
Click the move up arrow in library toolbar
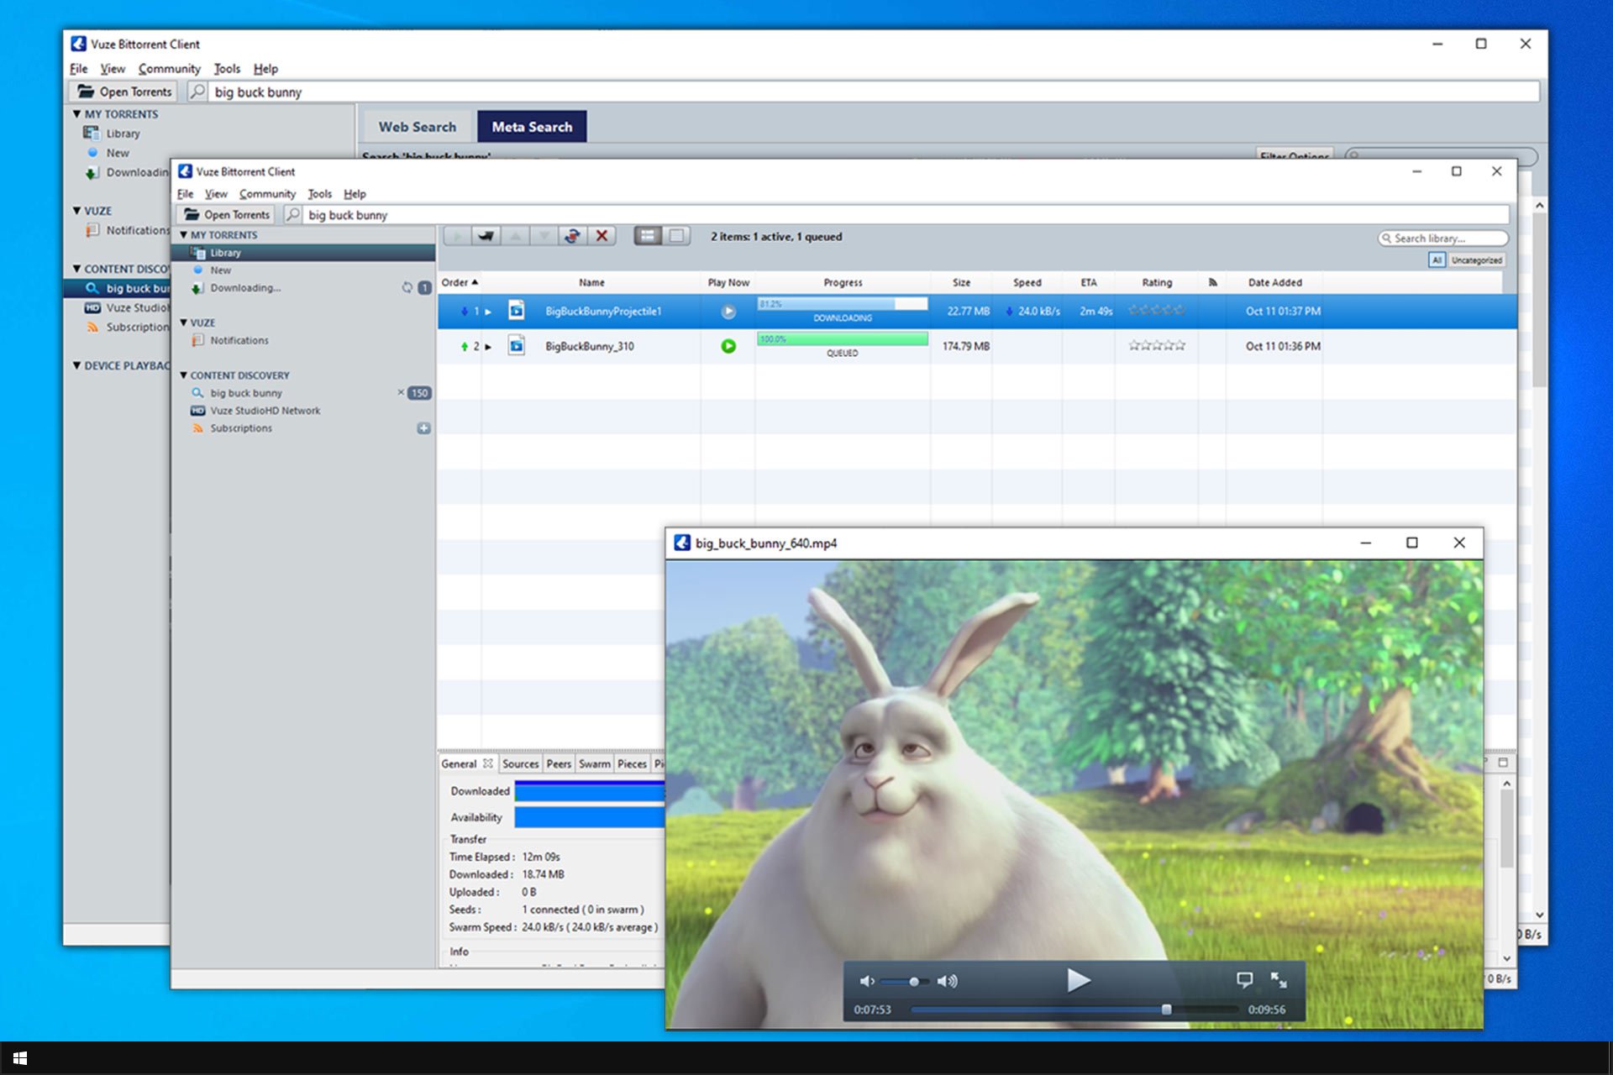pyautogui.click(x=515, y=236)
